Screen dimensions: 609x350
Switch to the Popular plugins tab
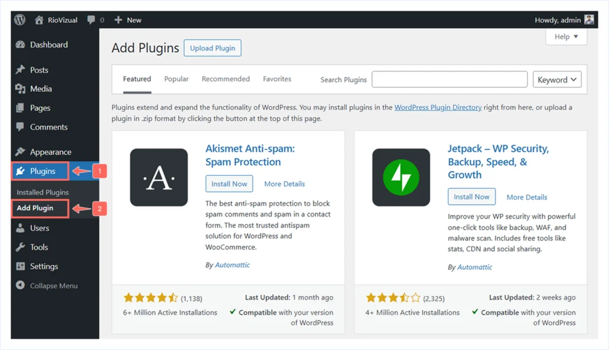point(176,78)
